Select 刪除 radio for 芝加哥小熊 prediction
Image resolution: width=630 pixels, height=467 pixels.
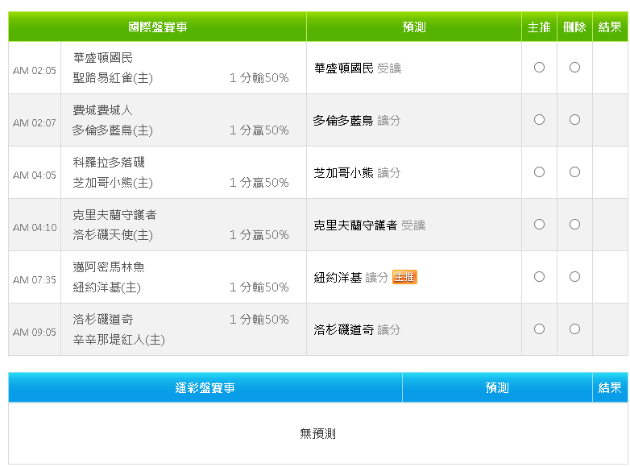tap(574, 172)
